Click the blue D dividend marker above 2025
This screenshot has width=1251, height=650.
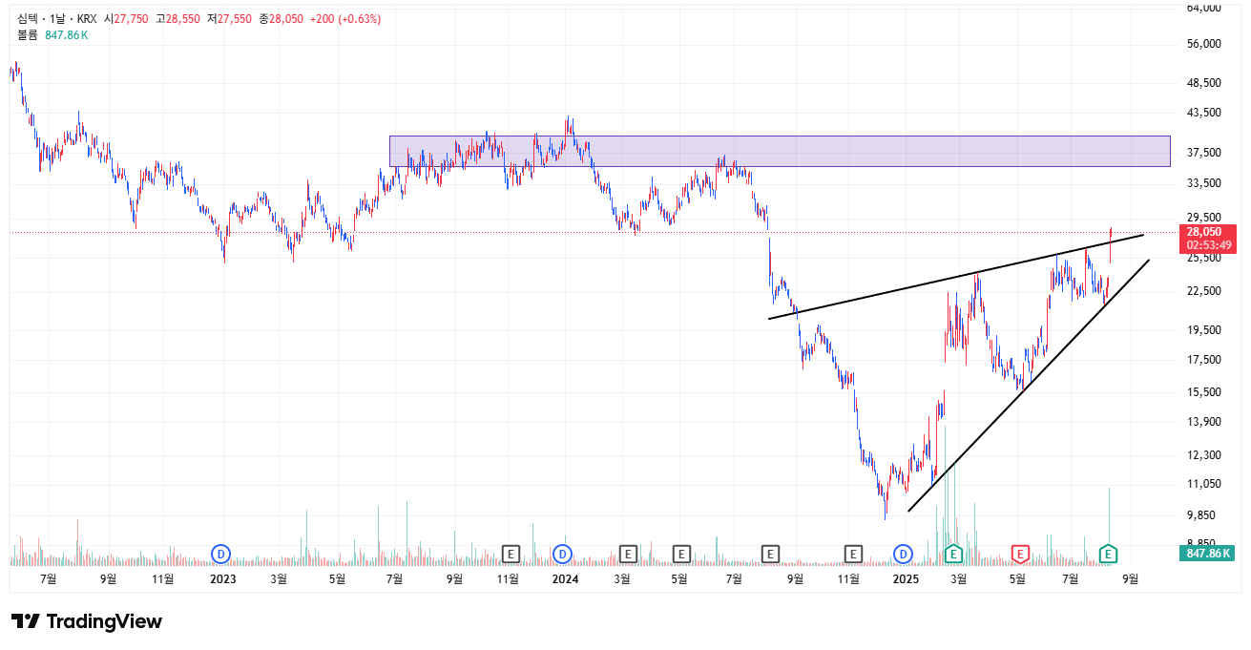pos(903,553)
